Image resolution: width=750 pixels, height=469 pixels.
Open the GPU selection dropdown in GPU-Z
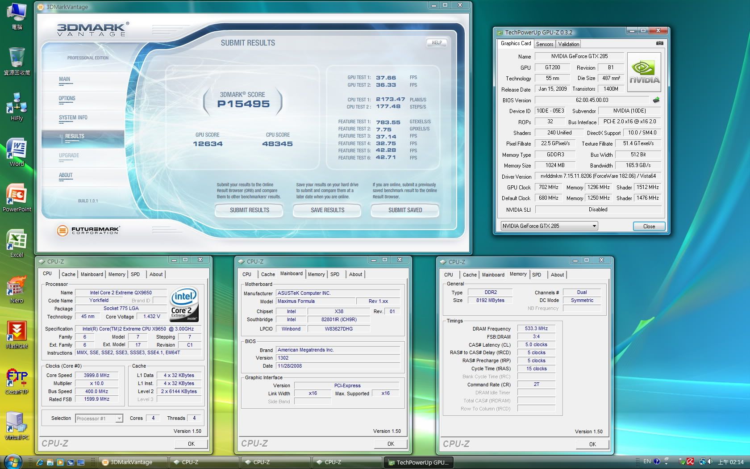549,226
